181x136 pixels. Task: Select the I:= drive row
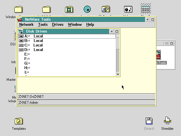click(x=67, y=72)
